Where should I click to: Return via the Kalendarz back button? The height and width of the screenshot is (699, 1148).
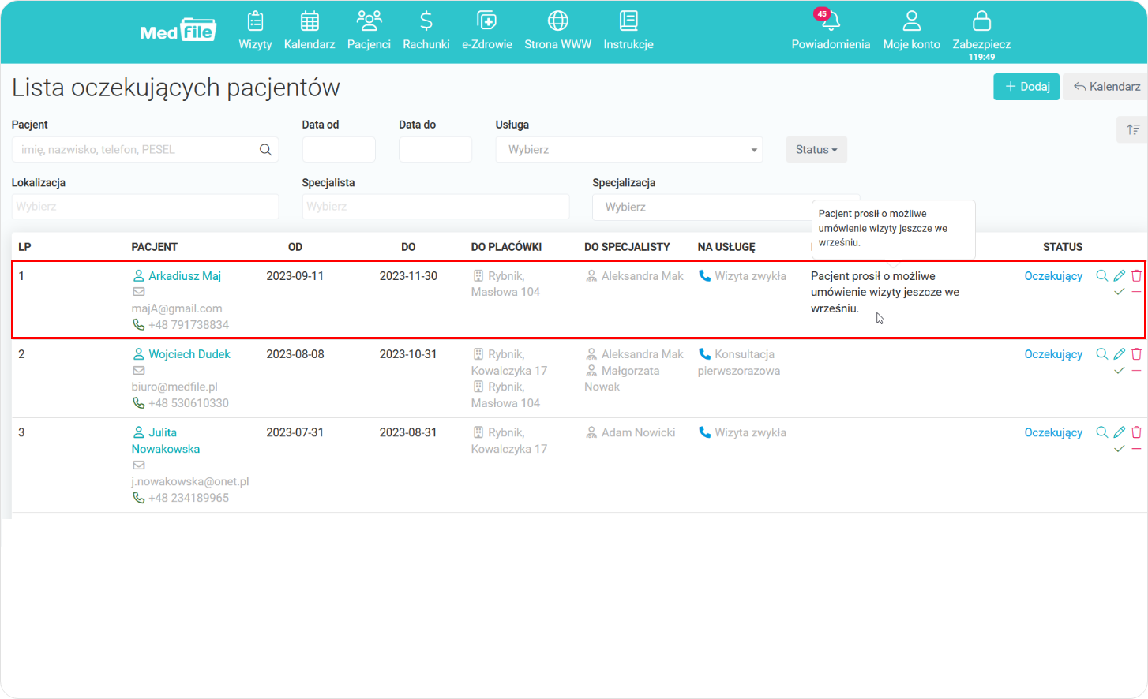pyautogui.click(x=1106, y=87)
